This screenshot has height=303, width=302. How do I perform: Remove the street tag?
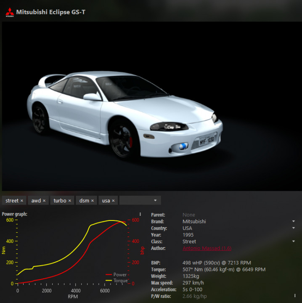pyautogui.click(x=22, y=201)
